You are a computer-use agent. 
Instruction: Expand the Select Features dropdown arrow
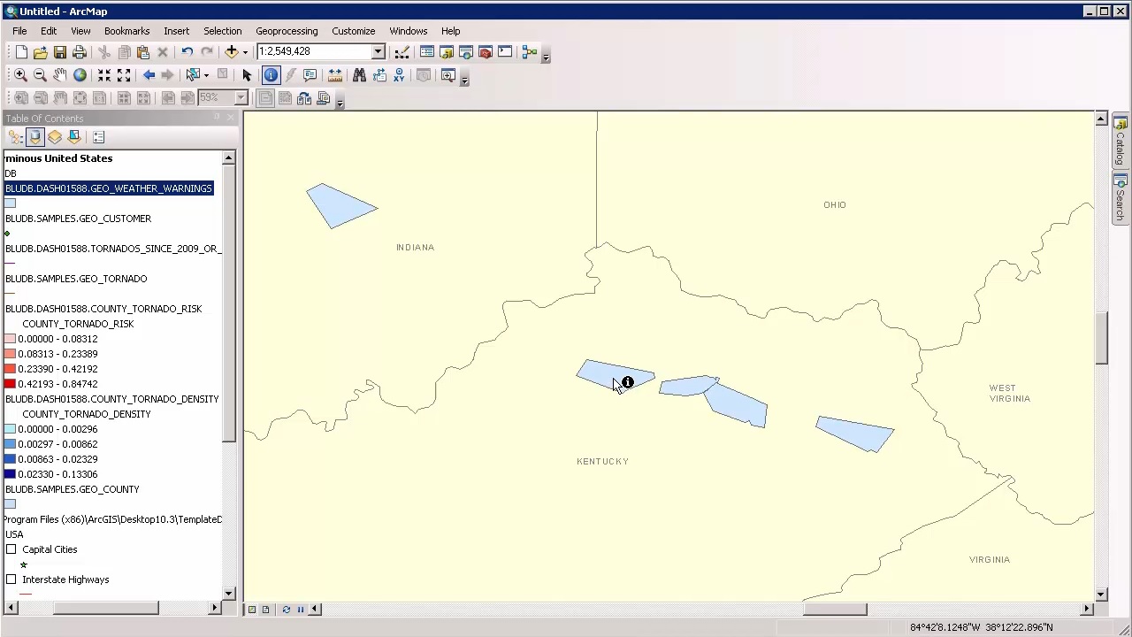[x=206, y=75]
